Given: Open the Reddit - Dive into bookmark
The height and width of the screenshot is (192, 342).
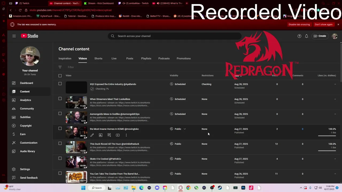Looking at the screenshot, I should click(131, 16).
